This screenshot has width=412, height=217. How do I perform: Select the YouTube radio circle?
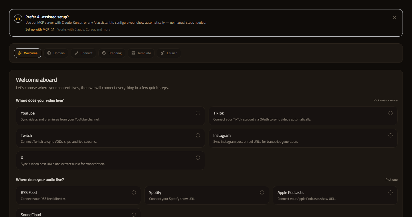[198, 113]
